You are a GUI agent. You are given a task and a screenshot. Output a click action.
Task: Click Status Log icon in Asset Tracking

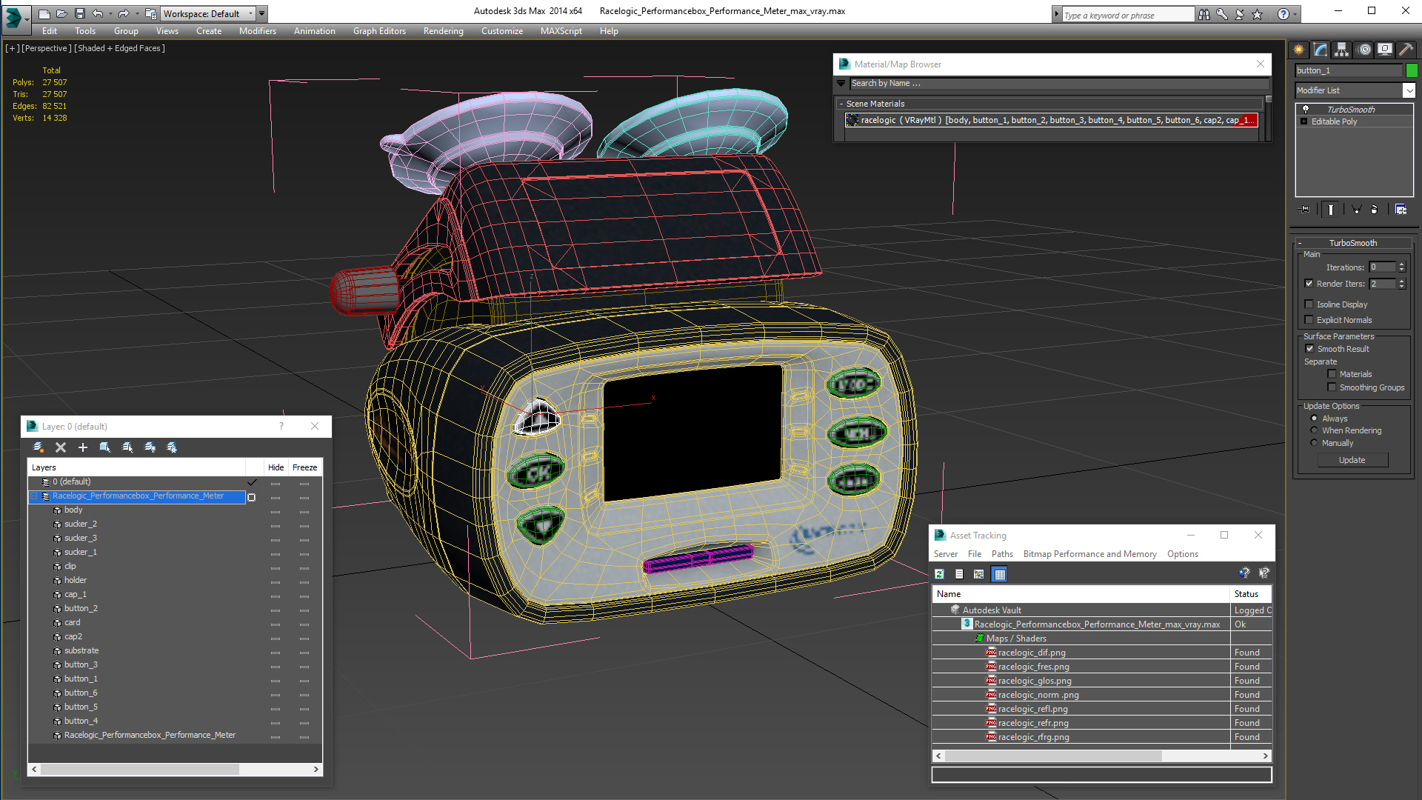click(959, 574)
